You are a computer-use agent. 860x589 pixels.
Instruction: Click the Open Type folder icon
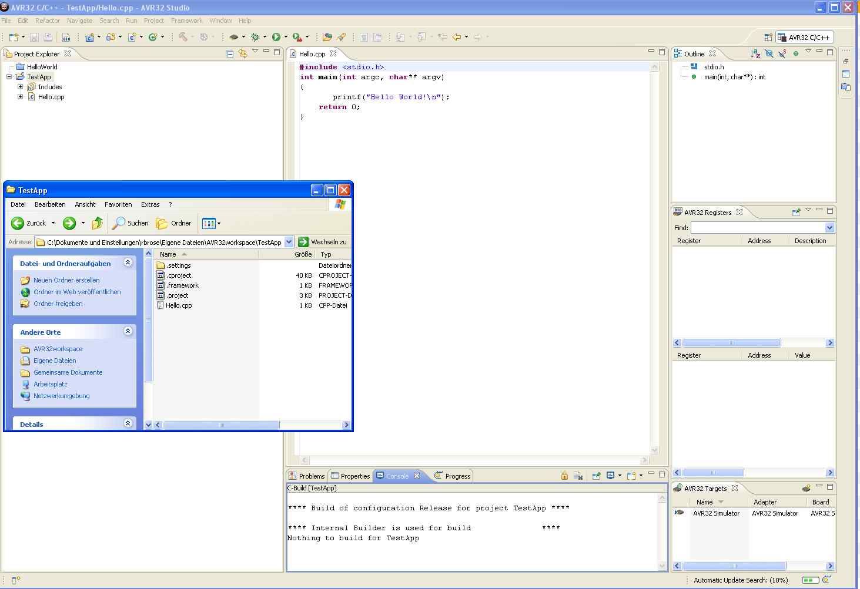pos(327,37)
